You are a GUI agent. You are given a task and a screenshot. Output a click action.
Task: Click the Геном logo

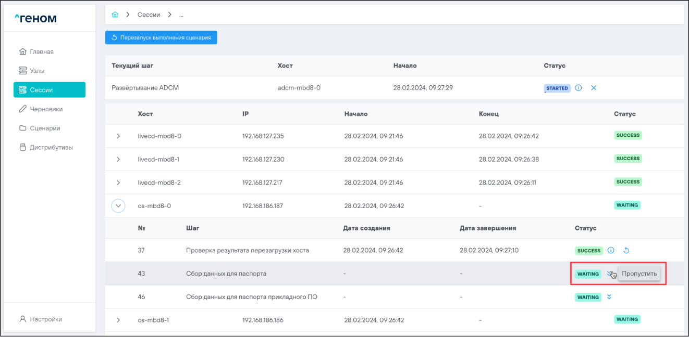pyautogui.click(x=35, y=19)
